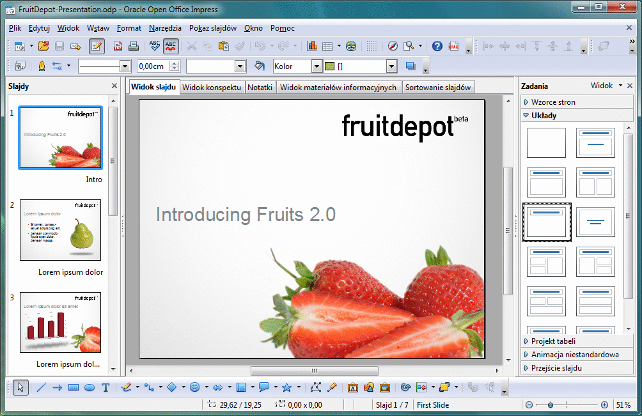Select the Text tool (T)
This screenshot has height=416, width=642.
pos(106,387)
